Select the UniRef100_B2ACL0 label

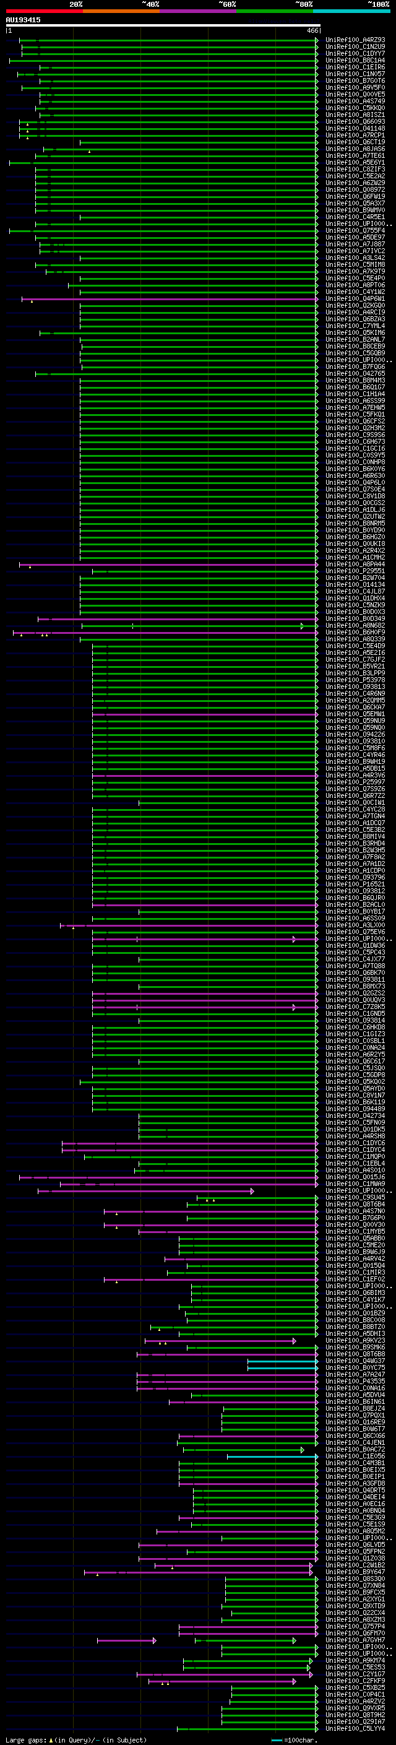[355, 904]
